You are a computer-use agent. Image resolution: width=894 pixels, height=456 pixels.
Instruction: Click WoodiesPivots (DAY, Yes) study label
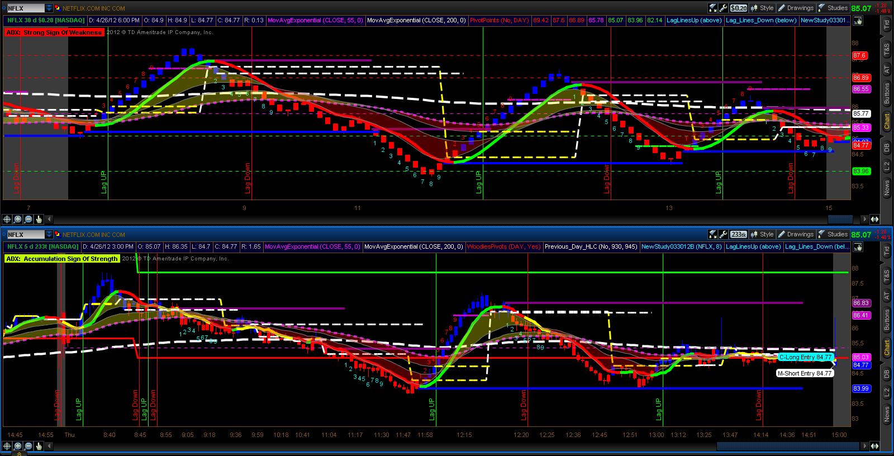coord(503,246)
